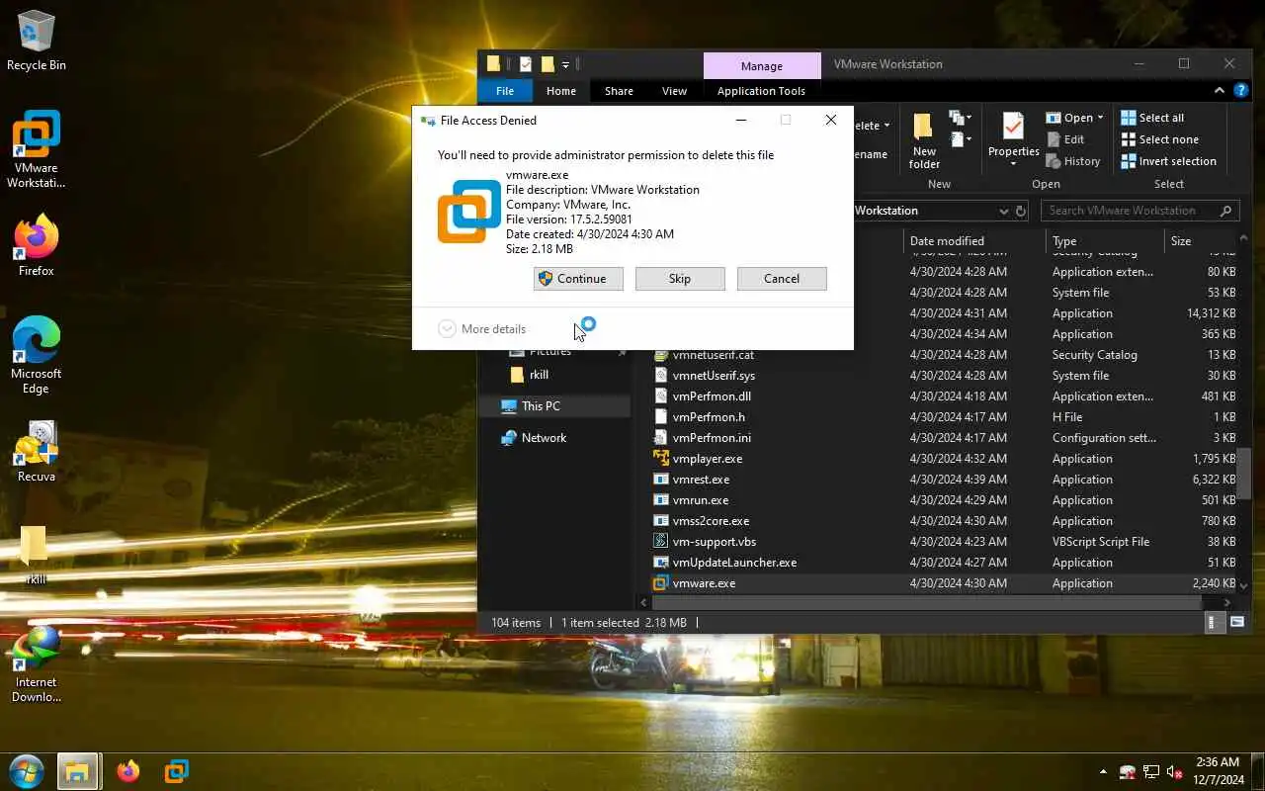Viewport: 1265px width, 791px height.
Task: Switch to large icons view in status bar
Action: (x=1236, y=623)
